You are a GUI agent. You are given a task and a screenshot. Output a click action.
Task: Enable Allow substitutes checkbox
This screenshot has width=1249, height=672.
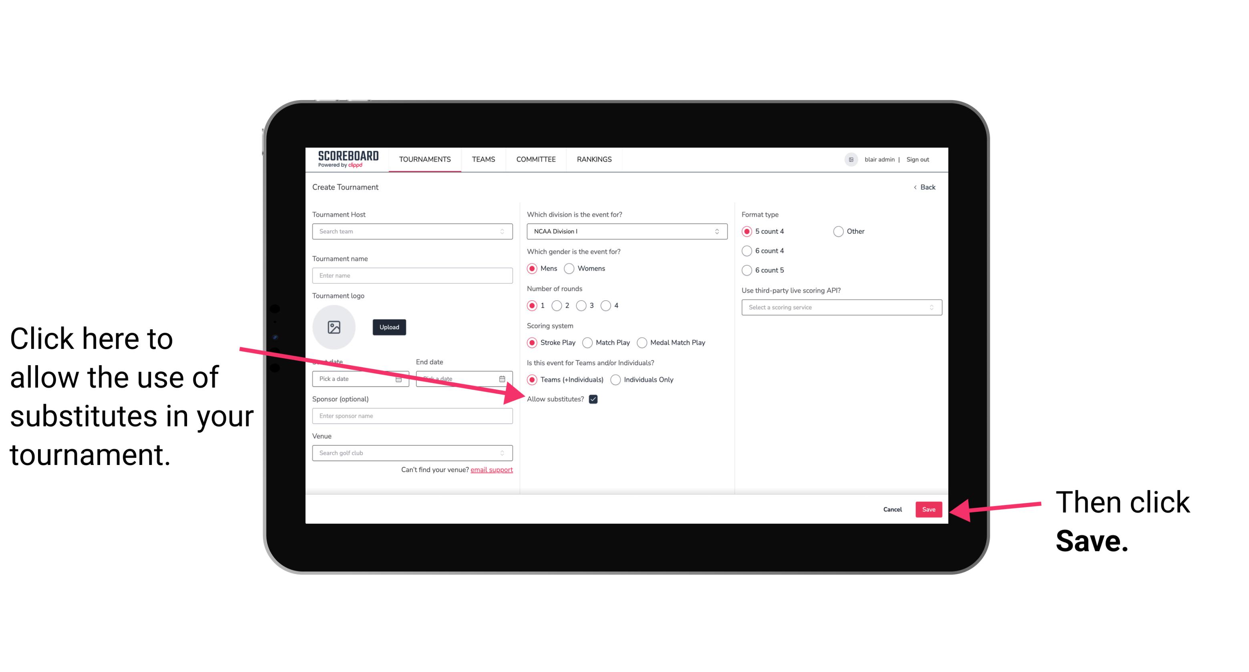[595, 399]
